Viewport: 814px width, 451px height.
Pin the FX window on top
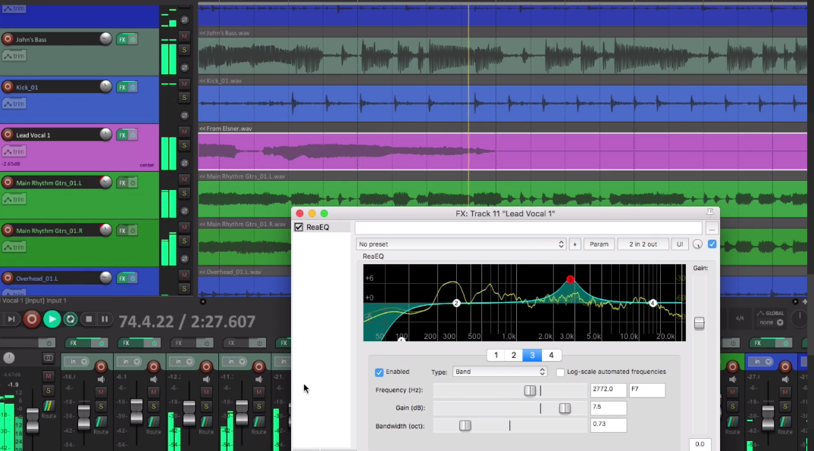tap(710, 213)
